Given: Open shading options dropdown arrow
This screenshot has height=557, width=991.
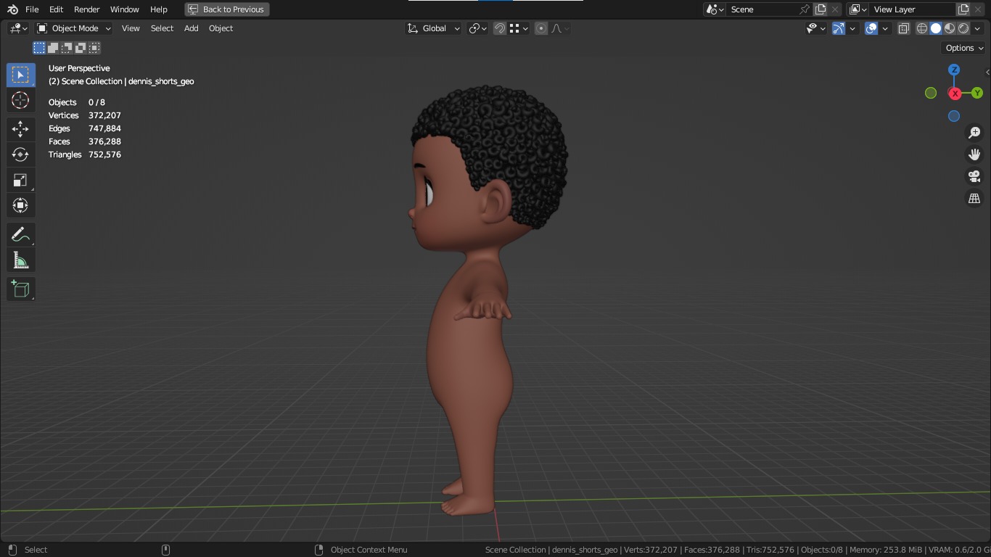Looking at the screenshot, I should (x=978, y=28).
